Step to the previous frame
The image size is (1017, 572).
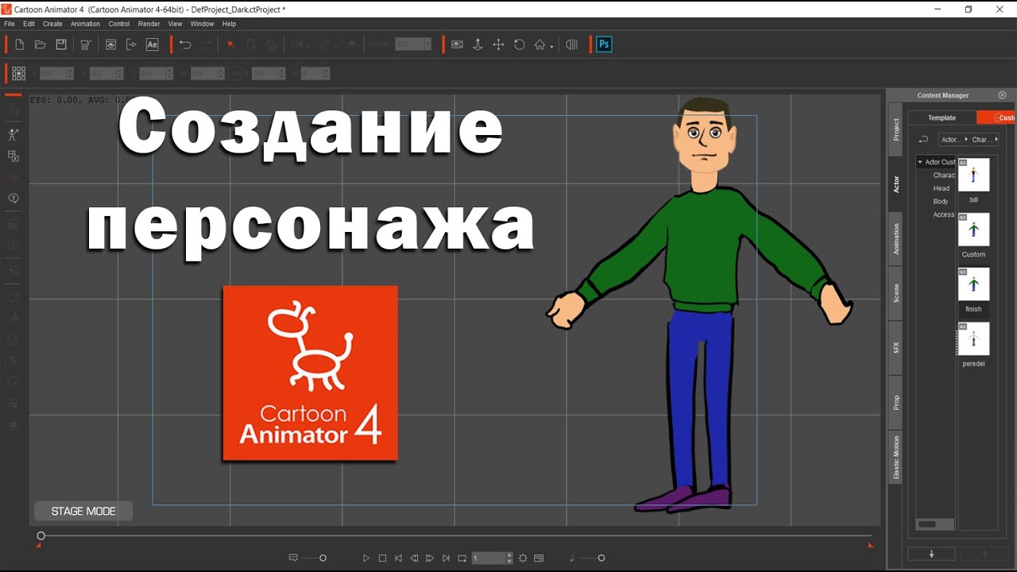pyautogui.click(x=414, y=558)
